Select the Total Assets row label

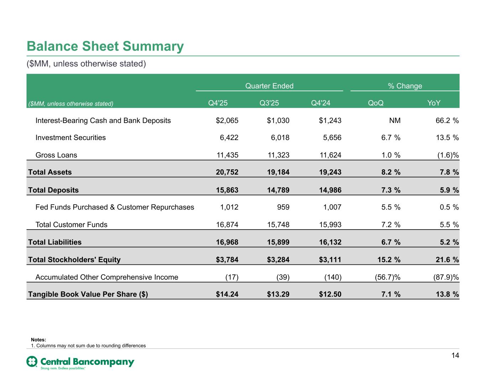[x=50, y=172]
